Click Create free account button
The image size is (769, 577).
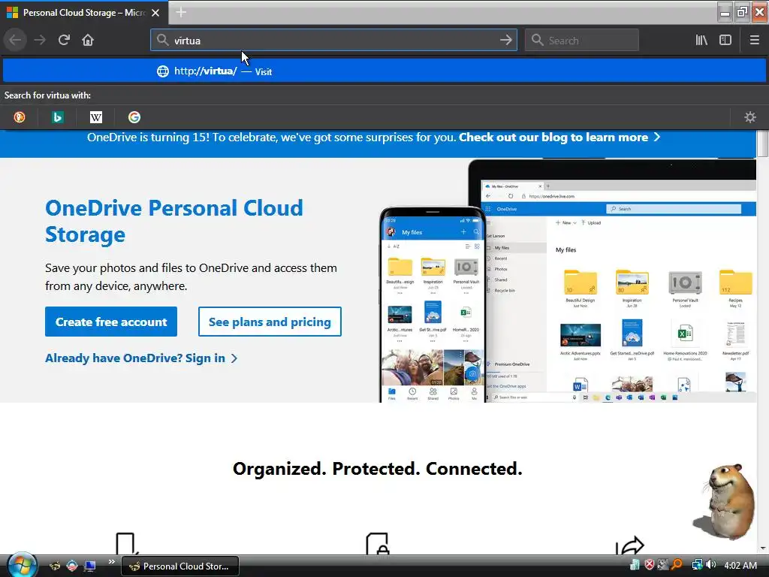pyautogui.click(x=111, y=322)
